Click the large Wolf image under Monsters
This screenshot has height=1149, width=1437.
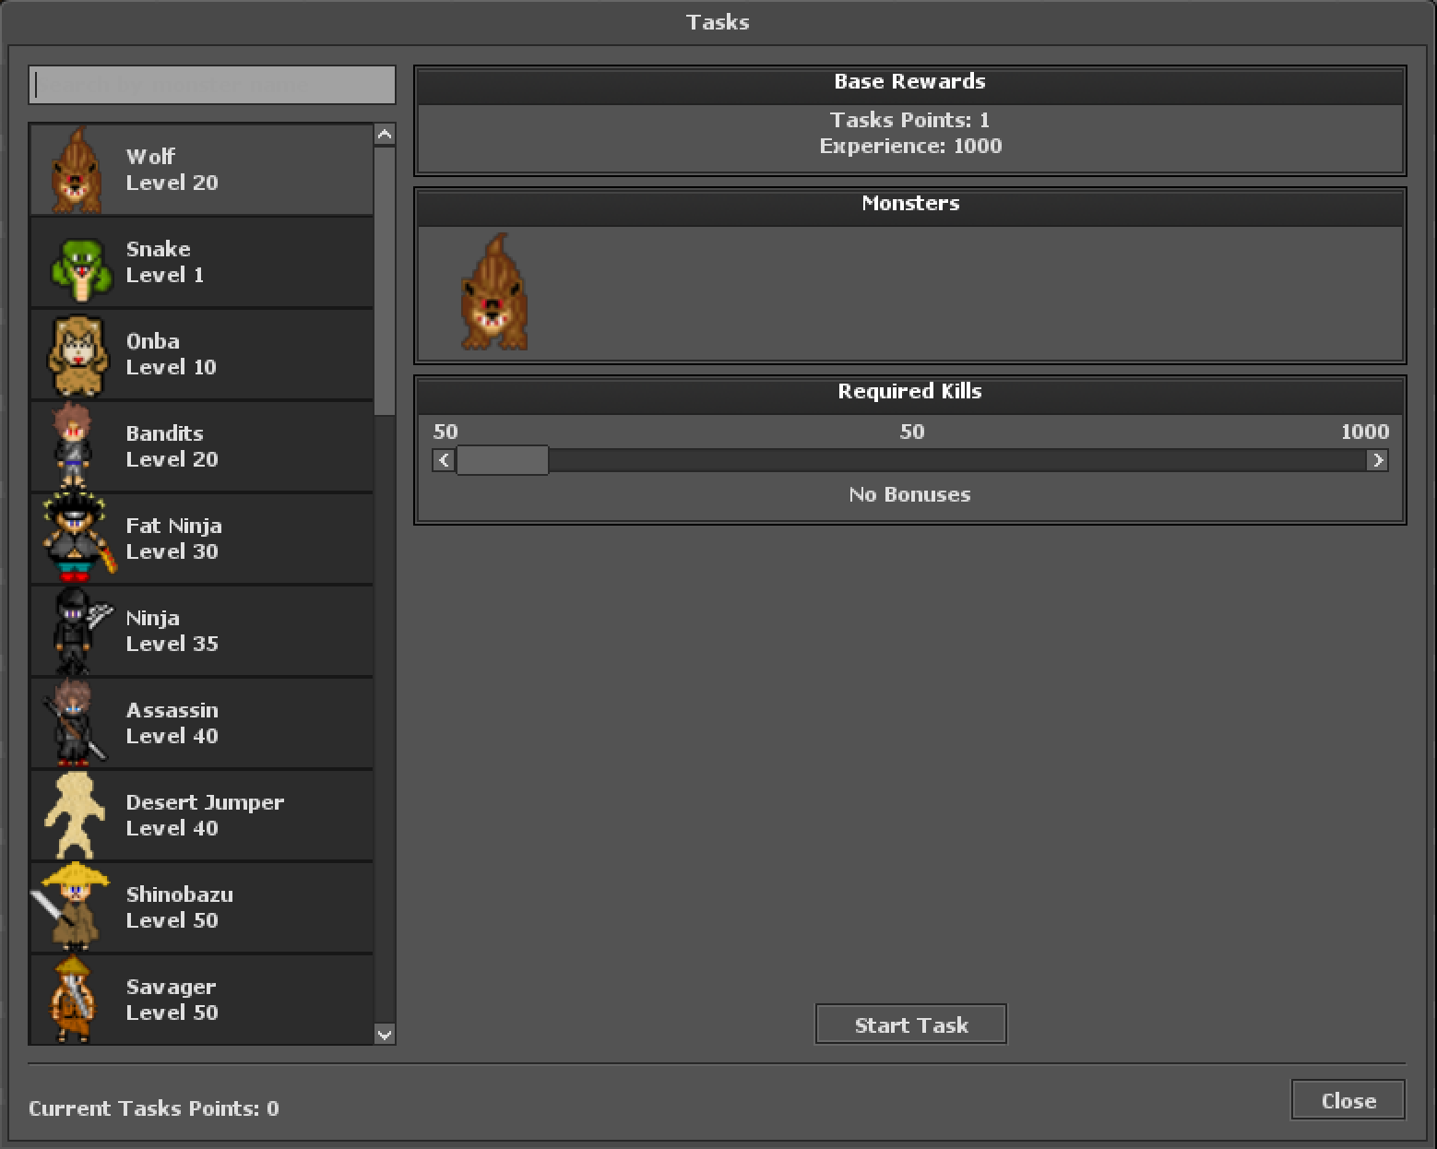(x=495, y=293)
